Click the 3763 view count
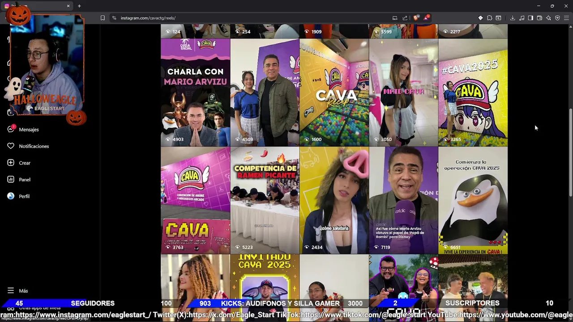Screen dimensions: 573x322 pos(178,247)
